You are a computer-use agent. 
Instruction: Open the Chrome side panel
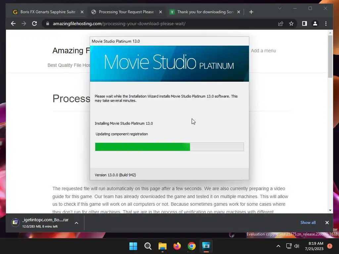[x=305, y=23]
